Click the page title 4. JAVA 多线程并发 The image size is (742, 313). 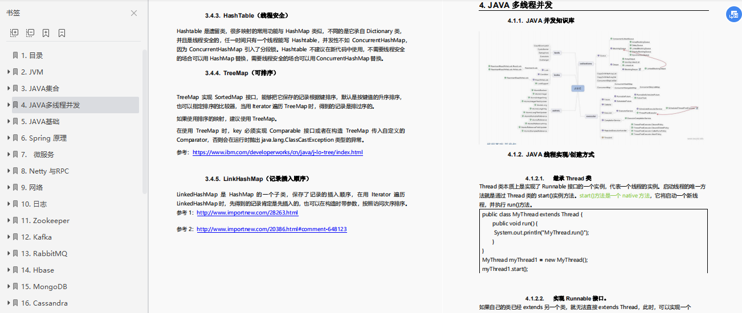(516, 5)
